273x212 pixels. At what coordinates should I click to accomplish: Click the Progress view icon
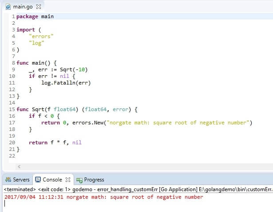[x=79, y=180]
